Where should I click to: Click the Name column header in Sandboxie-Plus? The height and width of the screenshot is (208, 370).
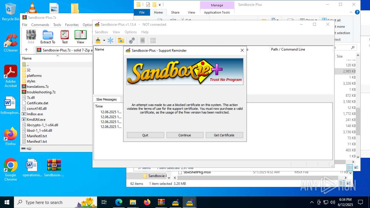point(99,49)
